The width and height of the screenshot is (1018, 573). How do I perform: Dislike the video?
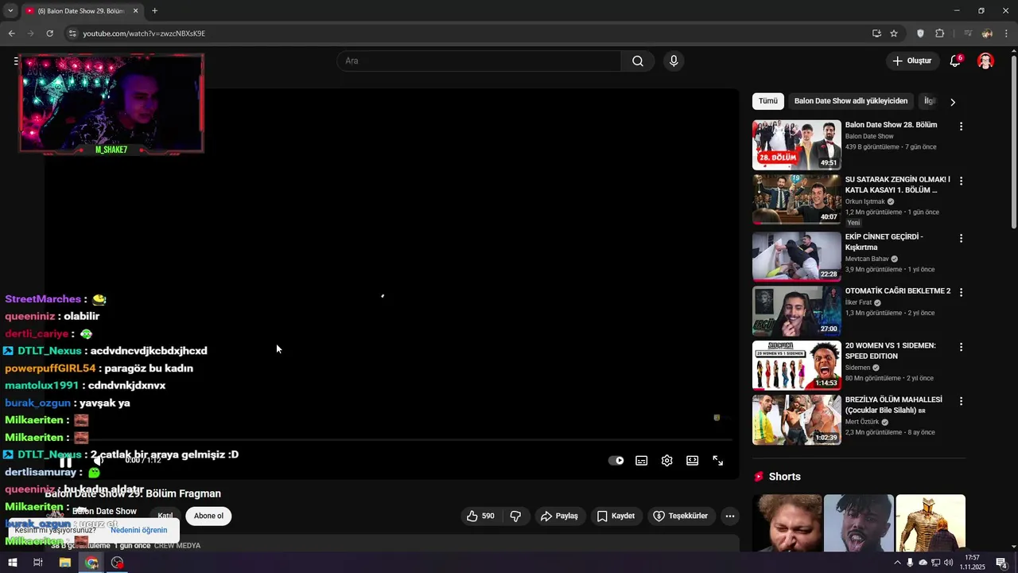point(515,516)
